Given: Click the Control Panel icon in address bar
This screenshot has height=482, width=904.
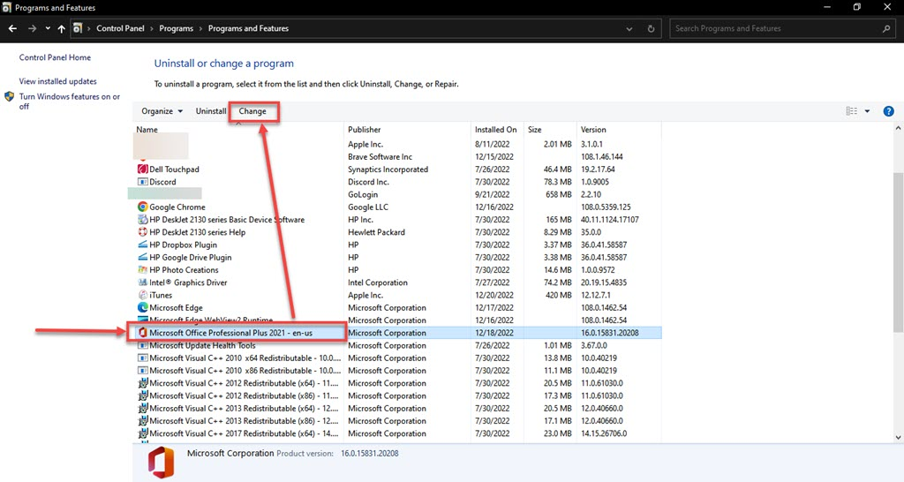Looking at the screenshot, I should [78, 28].
